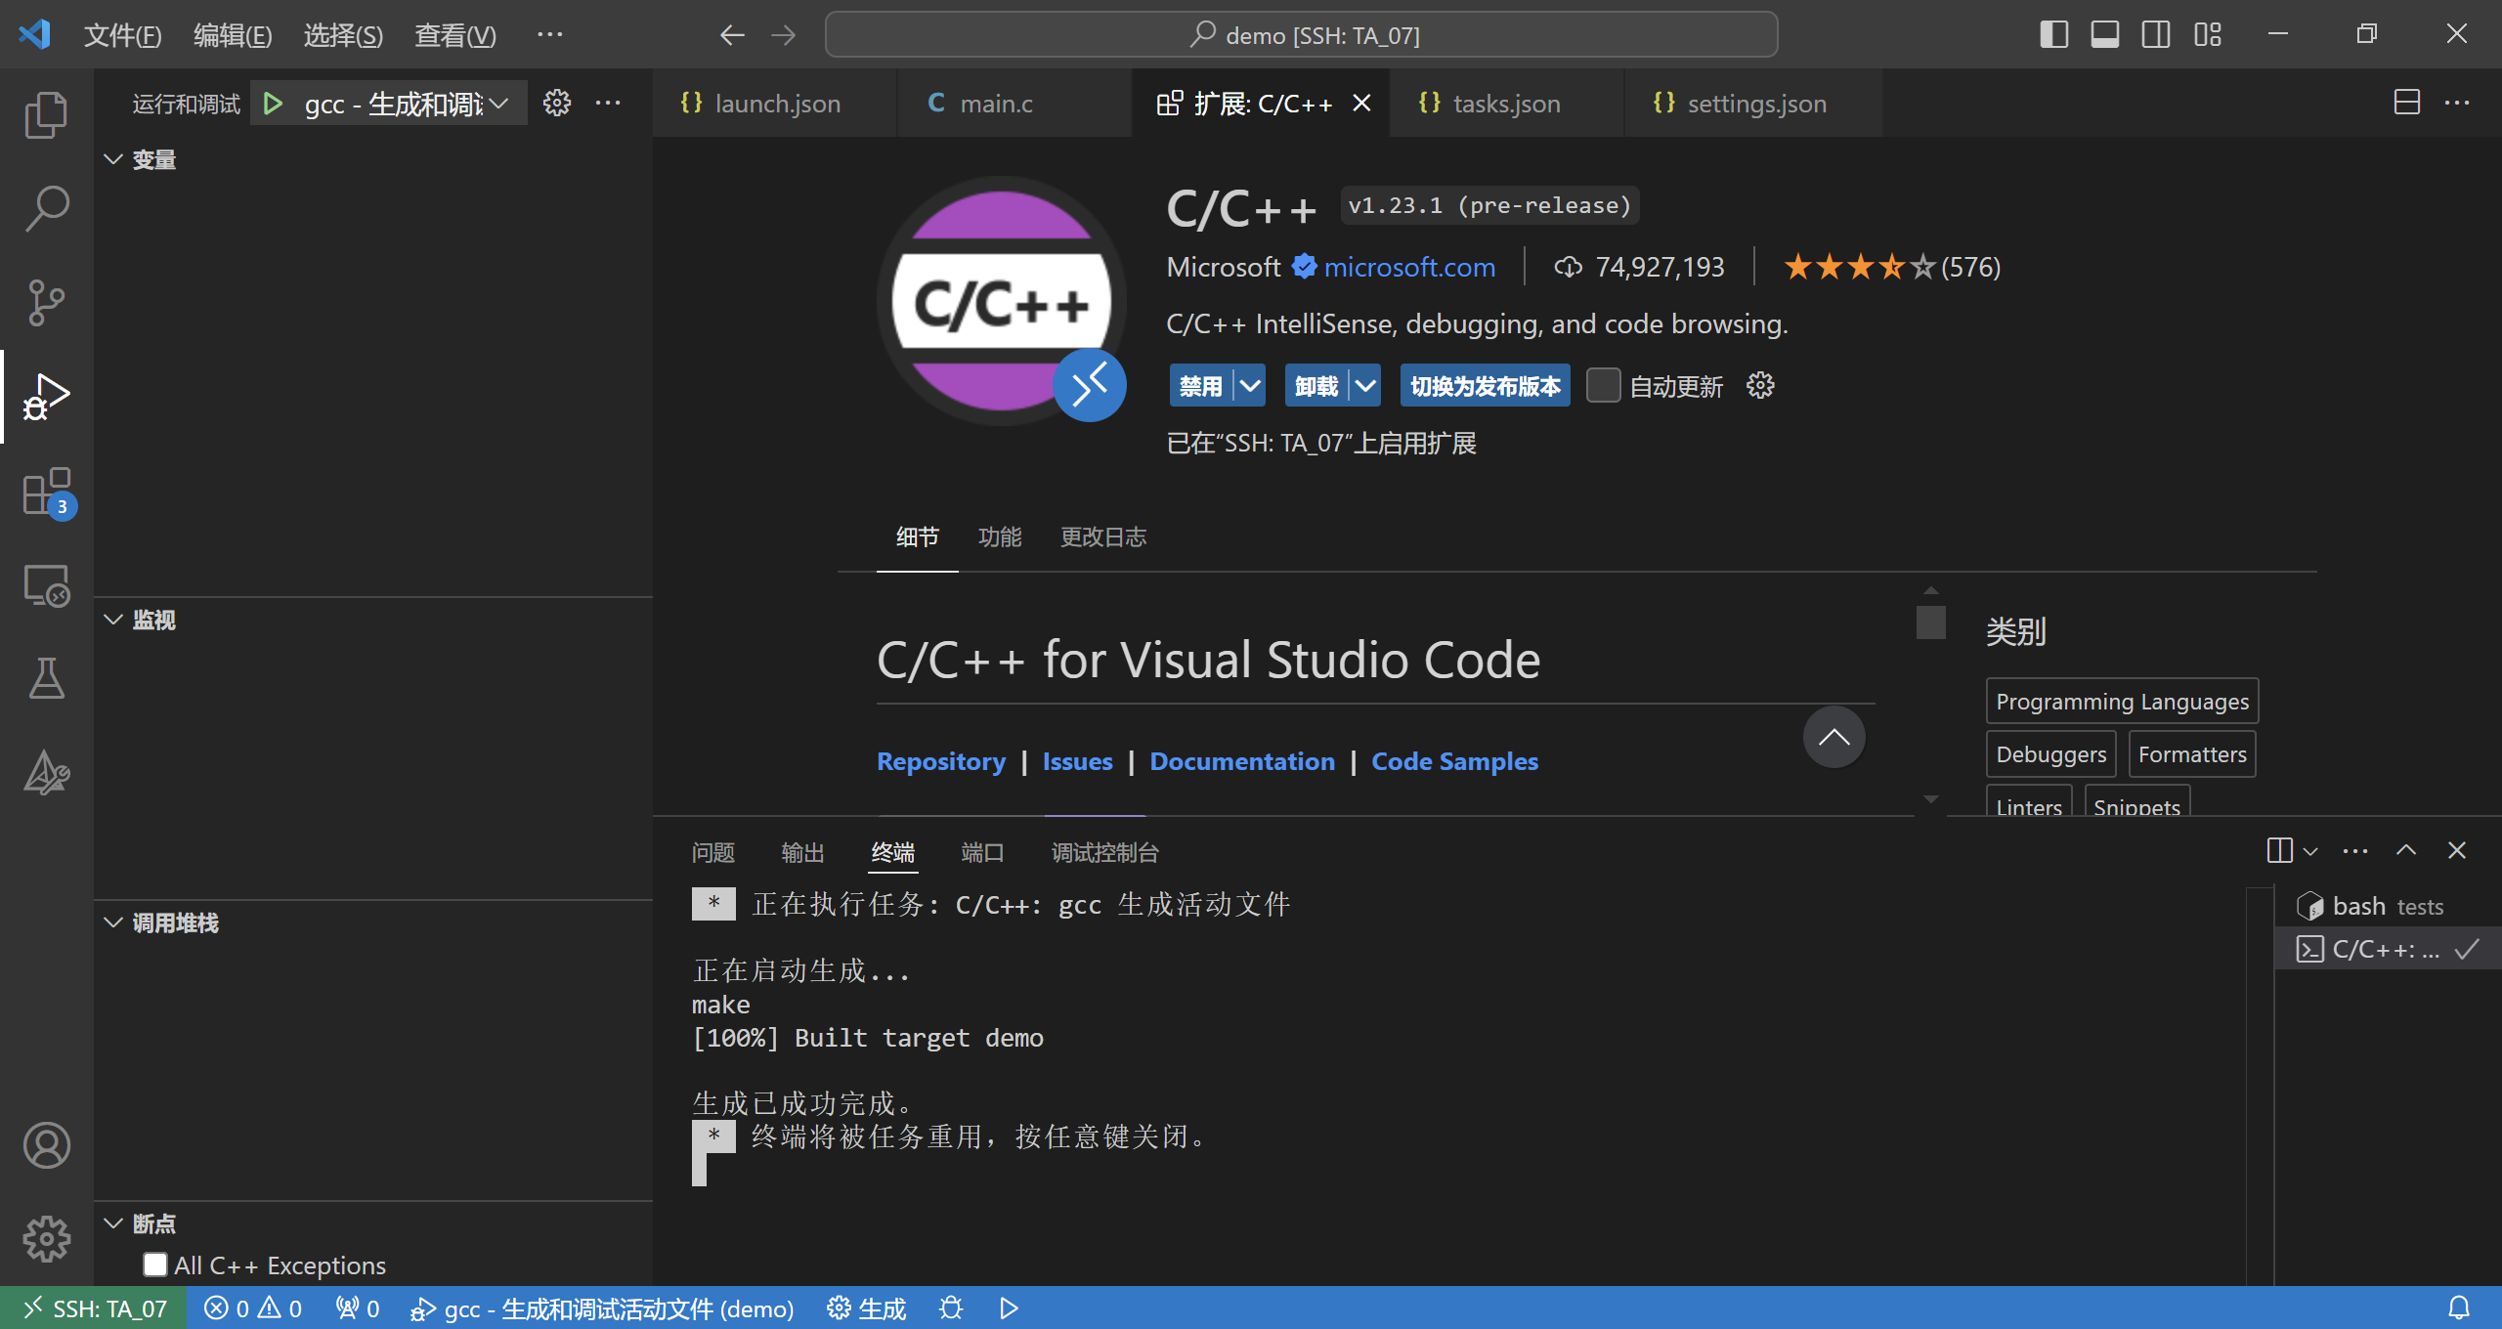This screenshot has height=1329, width=2502.
Task: Click the scroll-to-top round button
Action: point(1833,737)
